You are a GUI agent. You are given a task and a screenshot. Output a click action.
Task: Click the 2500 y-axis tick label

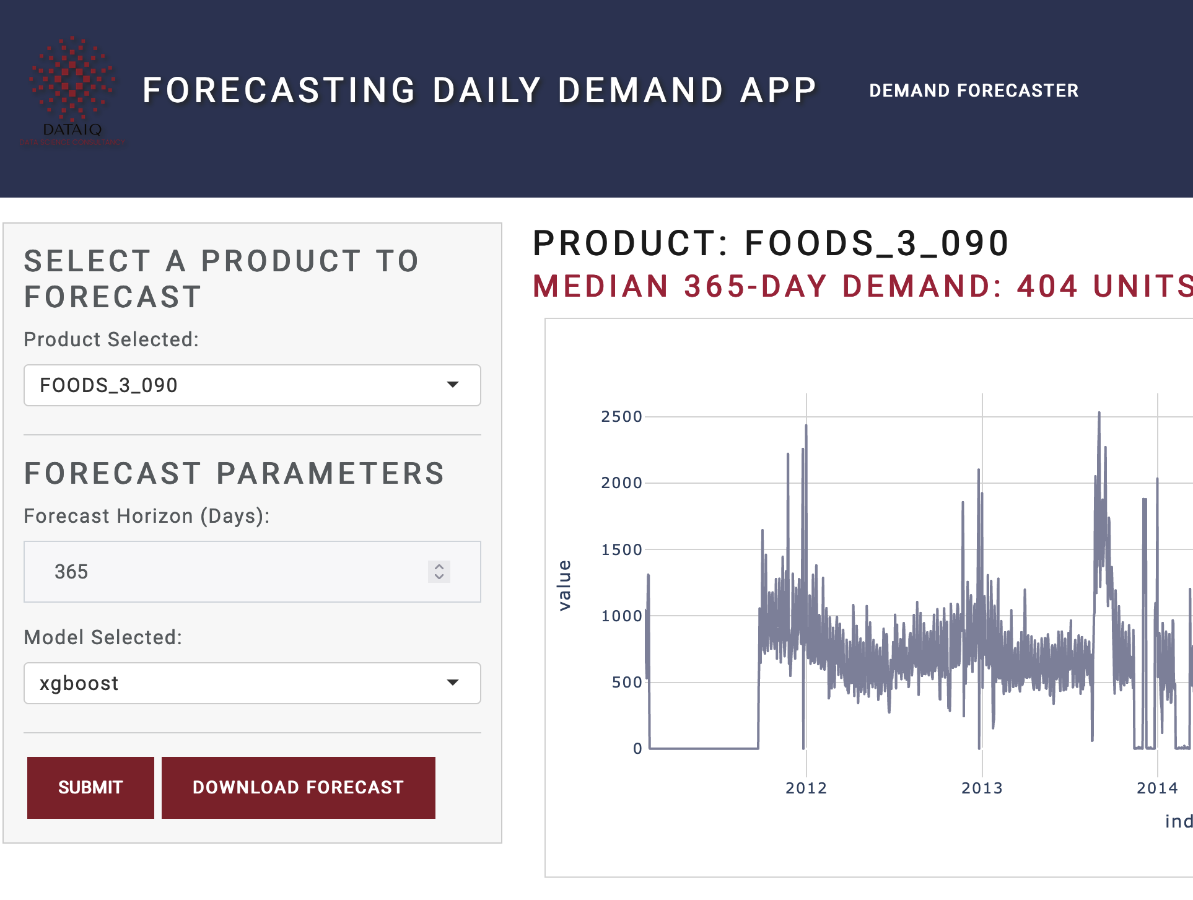tap(621, 416)
